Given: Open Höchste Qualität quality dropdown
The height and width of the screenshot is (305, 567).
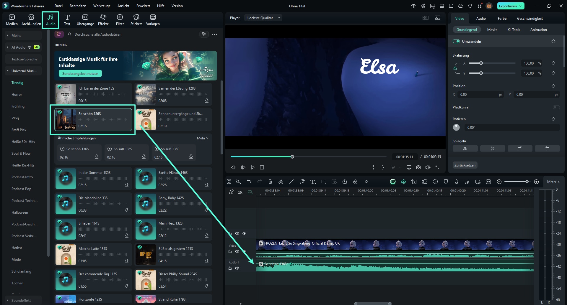Looking at the screenshot, I should click(x=263, y=18).
